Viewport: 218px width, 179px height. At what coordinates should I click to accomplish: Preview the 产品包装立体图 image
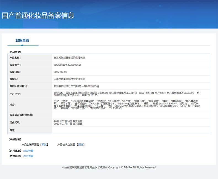tap(81, 145)
